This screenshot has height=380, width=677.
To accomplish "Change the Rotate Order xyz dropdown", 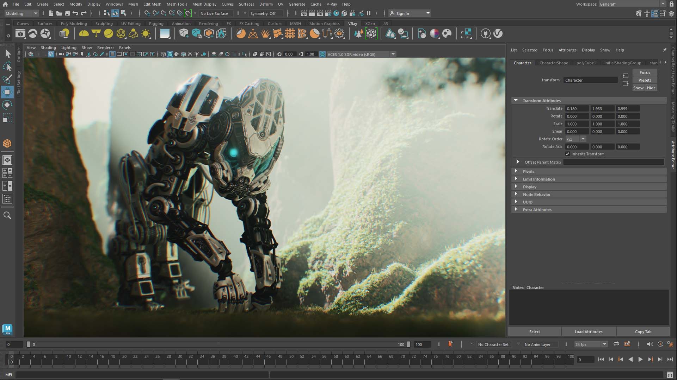I will 583,139.
